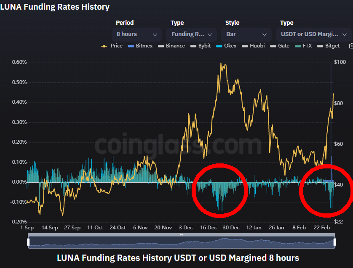353x268 pixels.
Task: Toggle the Huobi series in the legend
Action: pyautogui.click(x=253, y=46)
